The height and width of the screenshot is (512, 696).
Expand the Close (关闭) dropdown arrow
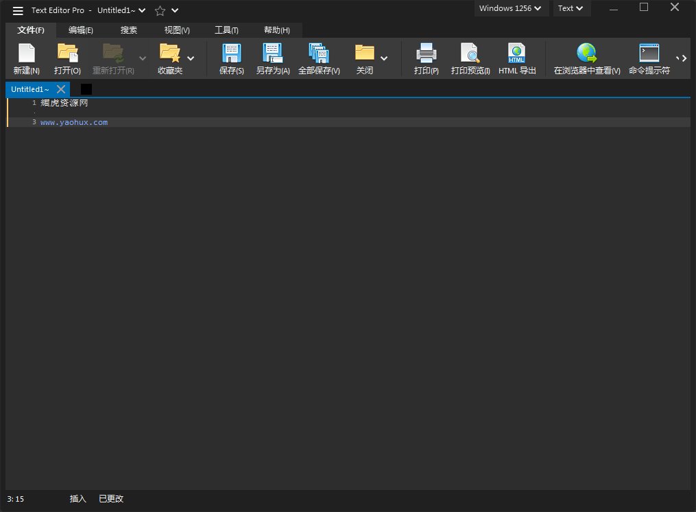384,58
